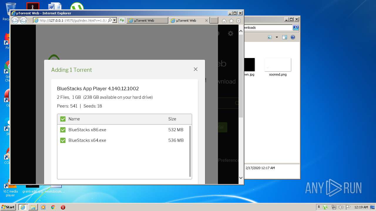Viewport: 376px width, 211px height.
Task: Click the Seeds: 18 text
Action: click(x=93, y=106)
